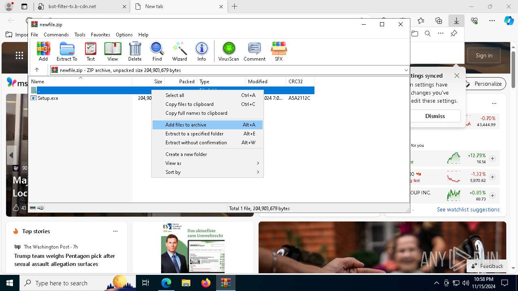Click the Feedback button
The image size is (518, 291).
tap(488, 266)
